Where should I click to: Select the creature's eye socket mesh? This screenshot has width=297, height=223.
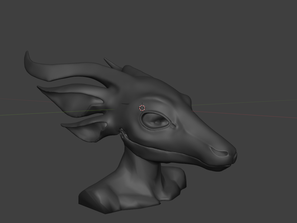point(156,121)
